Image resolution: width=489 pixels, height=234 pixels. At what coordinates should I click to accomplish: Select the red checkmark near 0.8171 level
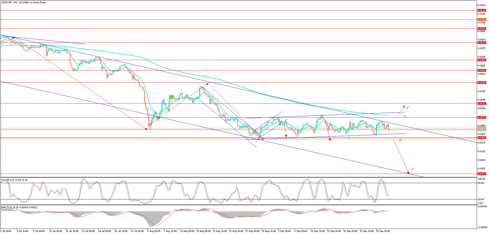pos(413,169)
